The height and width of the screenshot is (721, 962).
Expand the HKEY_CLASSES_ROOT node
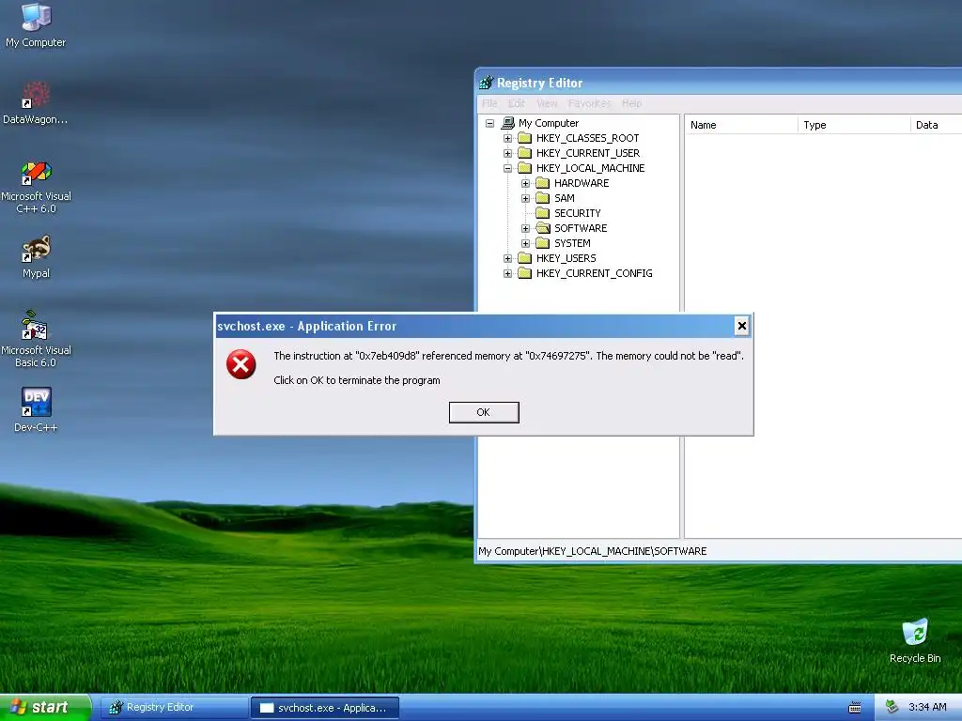[x=507, y=138]
